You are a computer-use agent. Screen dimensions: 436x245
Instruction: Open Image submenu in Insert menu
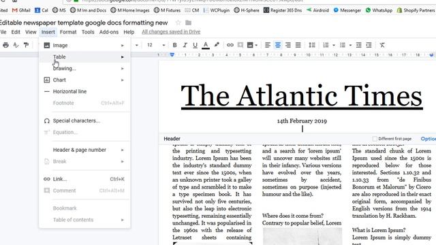[x=84, y=46]
